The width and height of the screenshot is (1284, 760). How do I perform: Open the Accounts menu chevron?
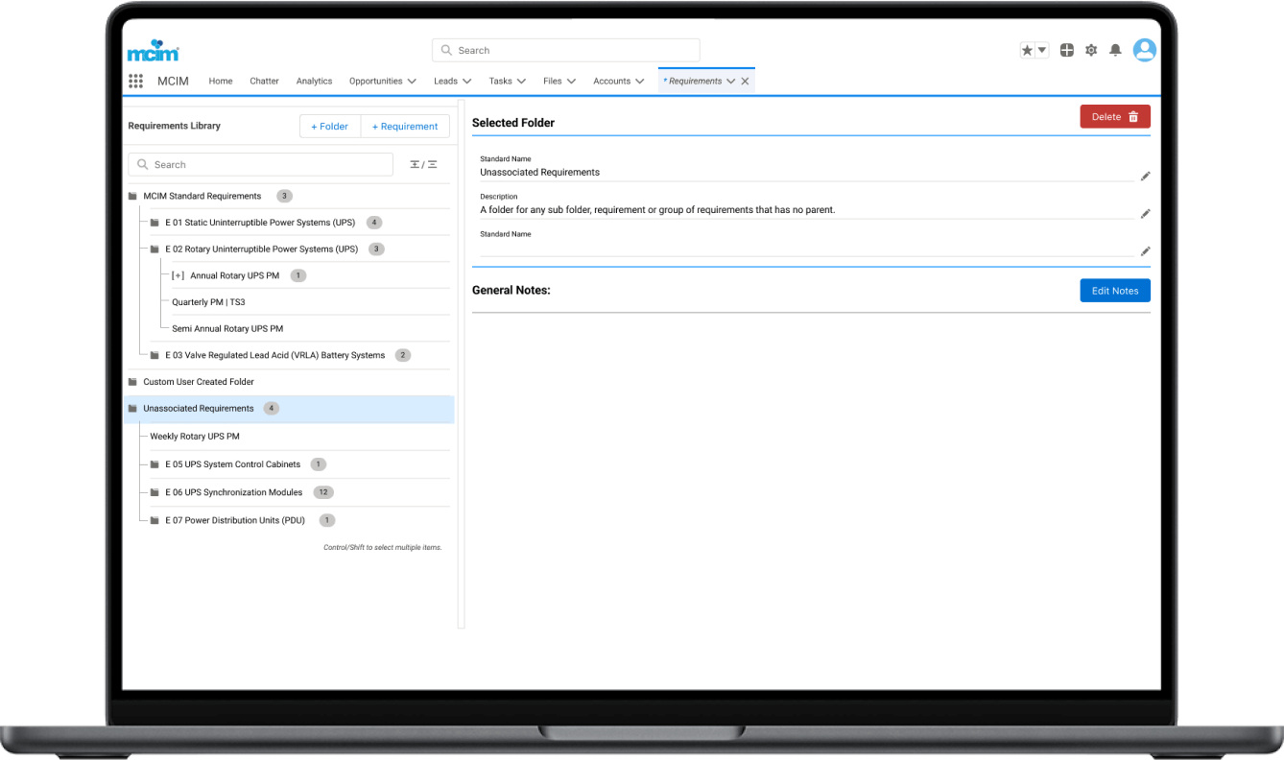[x=639, y=82]
